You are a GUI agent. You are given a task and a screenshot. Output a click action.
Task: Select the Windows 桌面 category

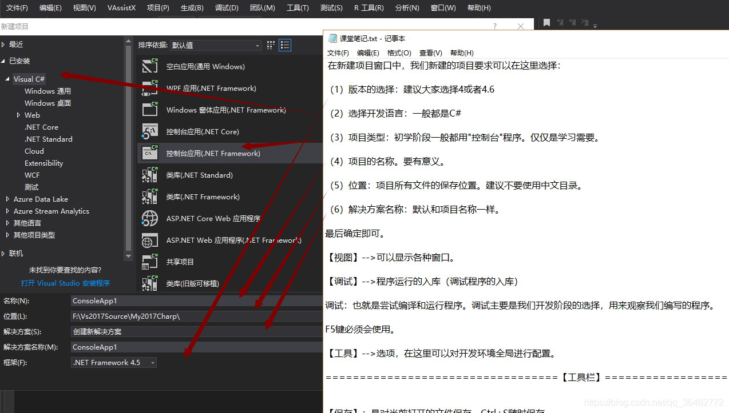(x=47, y=103)
